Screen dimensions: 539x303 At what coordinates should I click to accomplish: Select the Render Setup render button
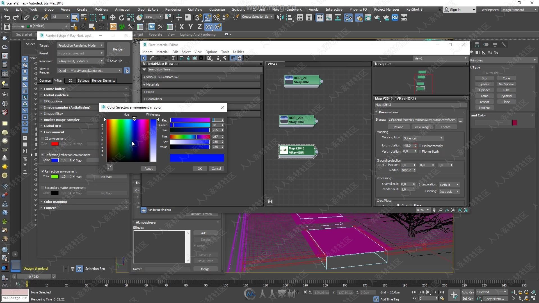coord(118,49)
